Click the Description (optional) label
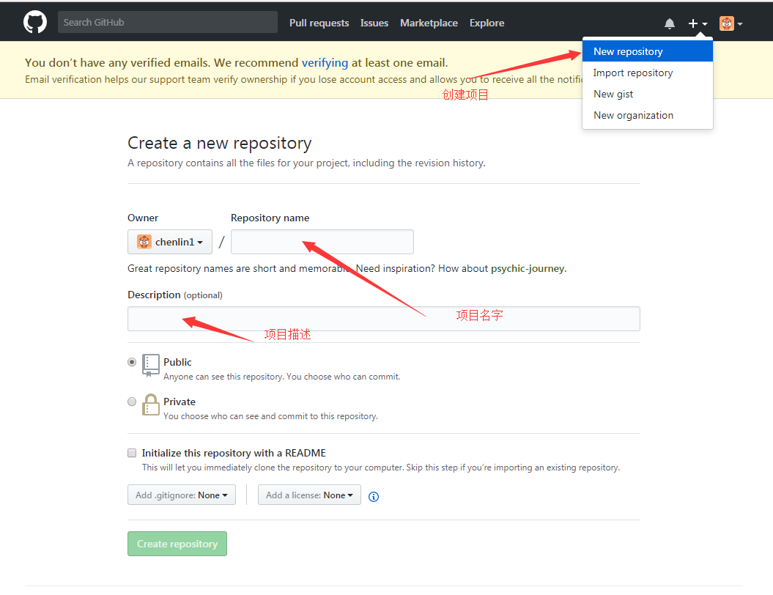The width and height of the screenshot is (773, 595). (175, 295)
